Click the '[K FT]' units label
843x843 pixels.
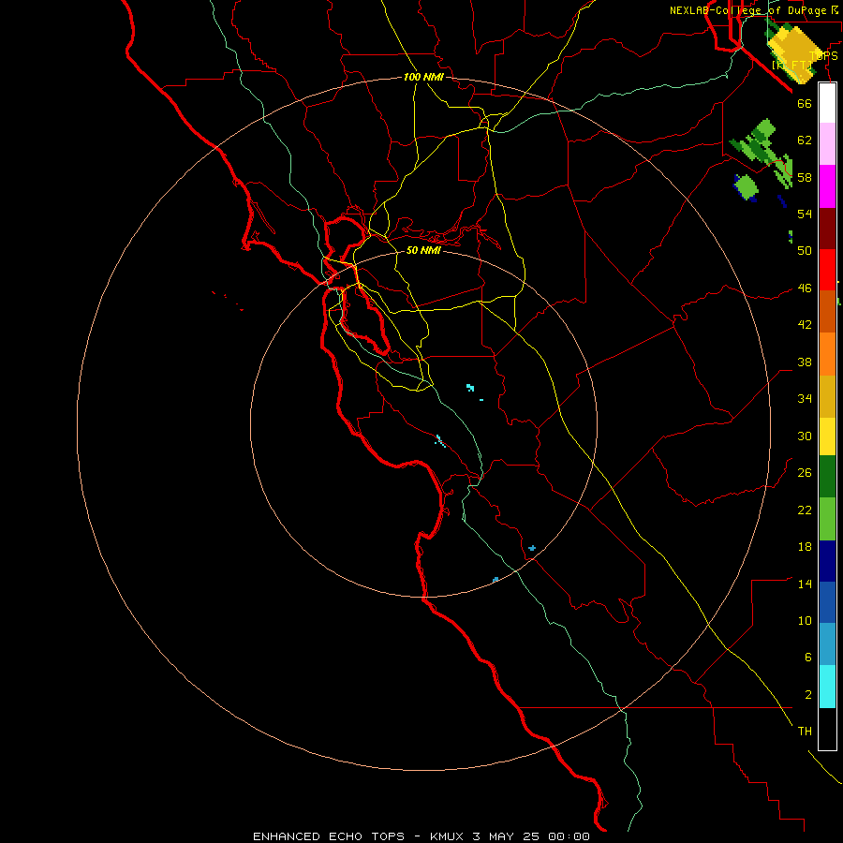[x=791, y=66]
